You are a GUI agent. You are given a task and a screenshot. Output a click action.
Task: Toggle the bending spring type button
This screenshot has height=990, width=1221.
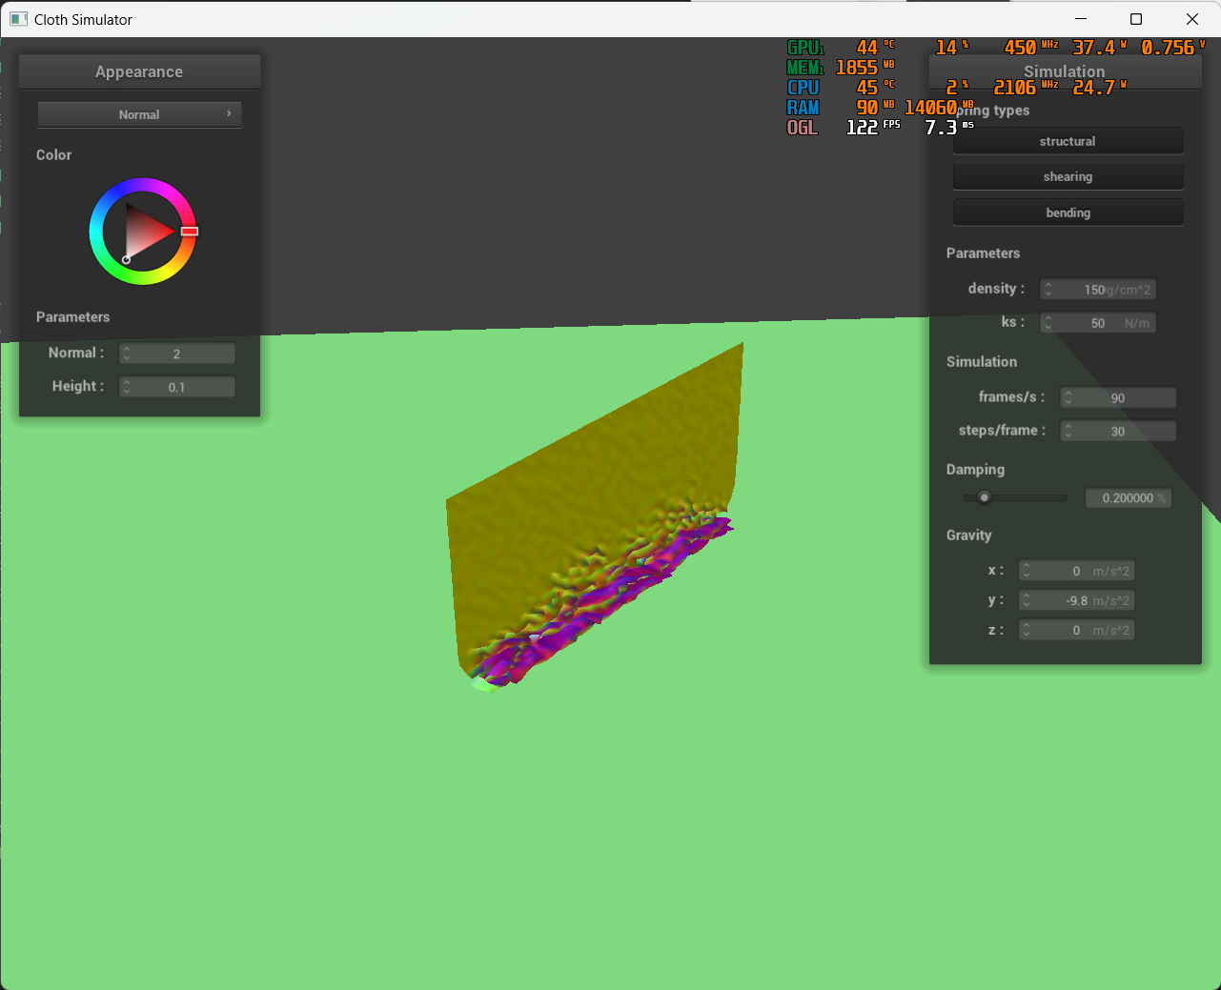click(x=1068, y=212)
